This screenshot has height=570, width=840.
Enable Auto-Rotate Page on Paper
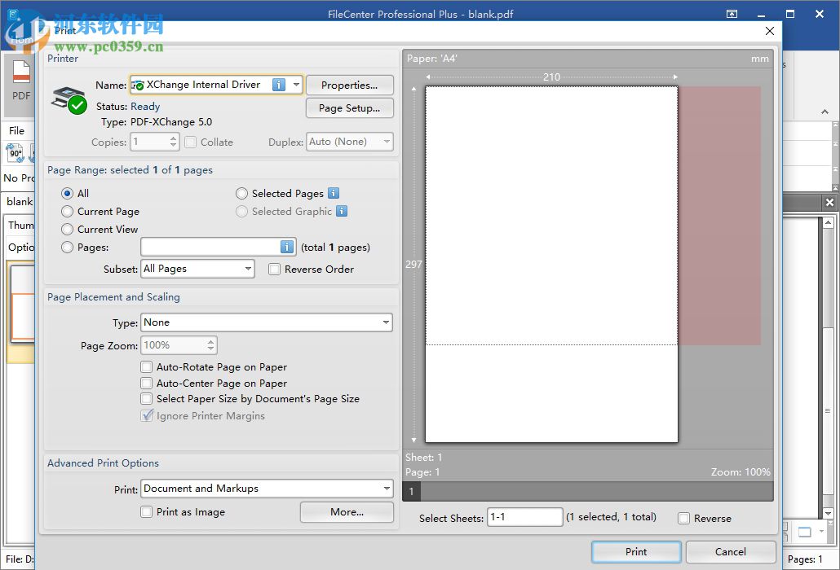(146, 366)
